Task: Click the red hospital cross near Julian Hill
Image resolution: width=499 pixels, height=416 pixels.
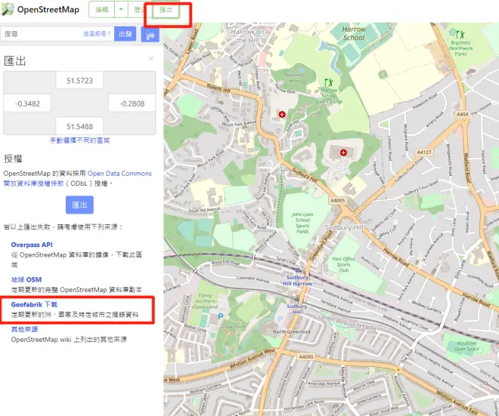Action: click(x=282, y=115)
